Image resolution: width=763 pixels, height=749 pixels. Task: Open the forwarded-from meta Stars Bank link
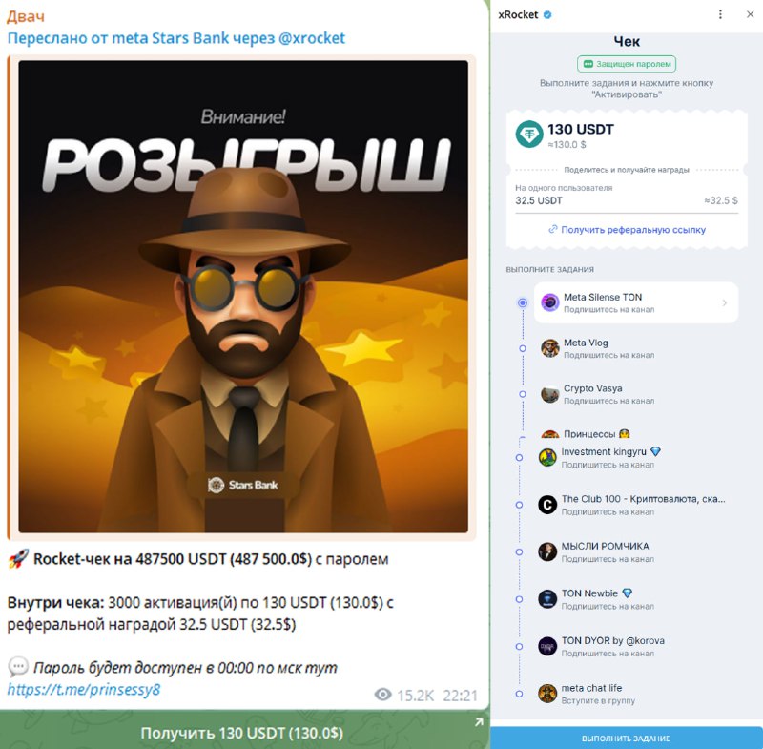(176, 38)
